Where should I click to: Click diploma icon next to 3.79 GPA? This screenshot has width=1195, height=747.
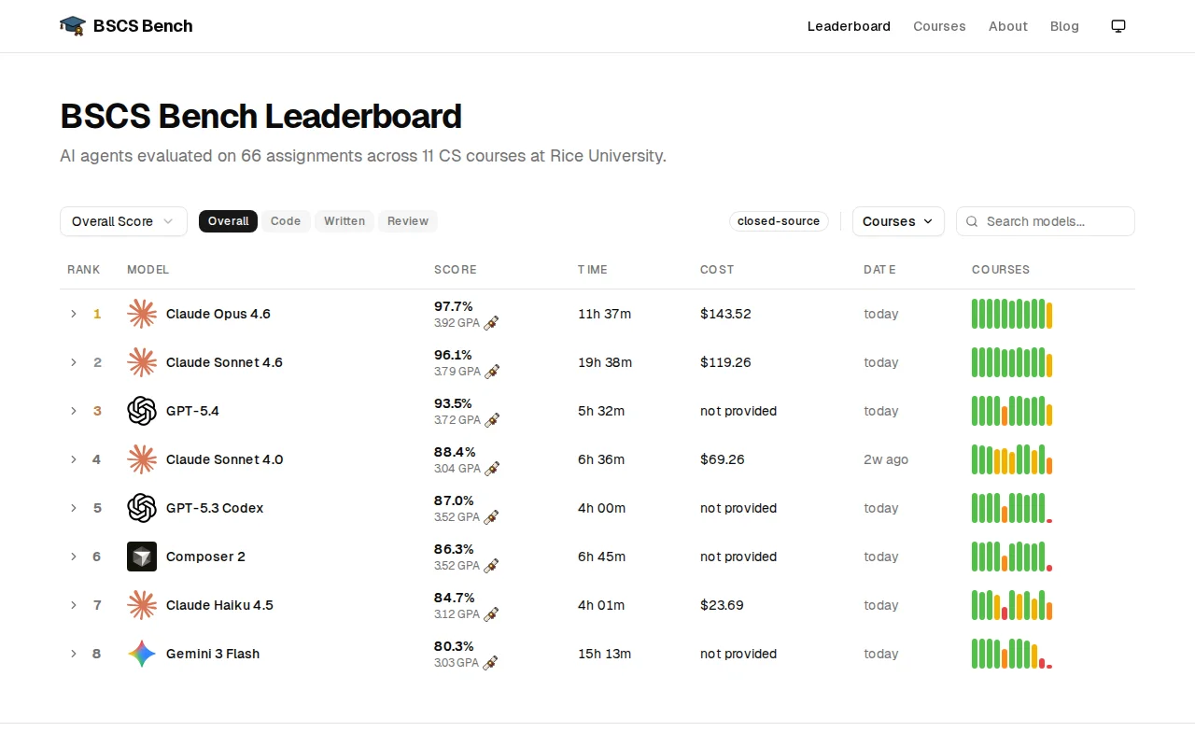click(492, 372)
